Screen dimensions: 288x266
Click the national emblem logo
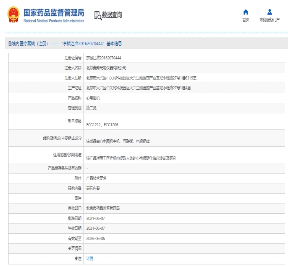click(13, 15)
